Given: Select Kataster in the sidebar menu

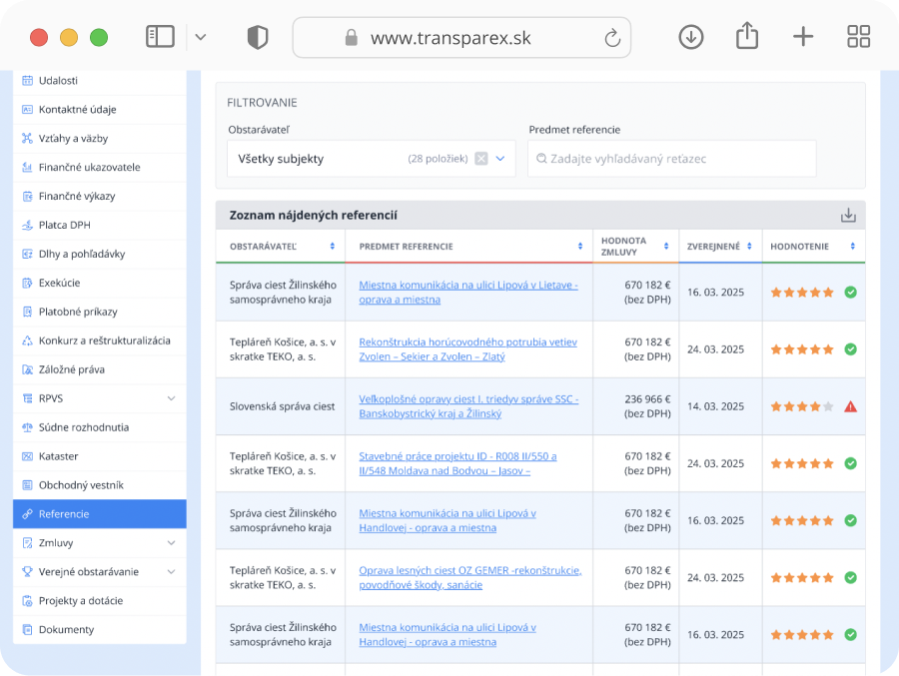Looking at the screenshot, I should click(x=58, y=456).
